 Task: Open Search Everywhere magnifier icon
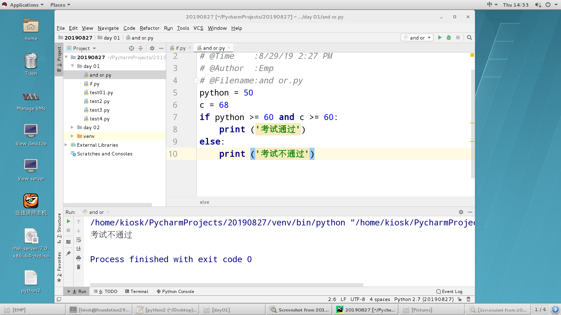[469, 37]
